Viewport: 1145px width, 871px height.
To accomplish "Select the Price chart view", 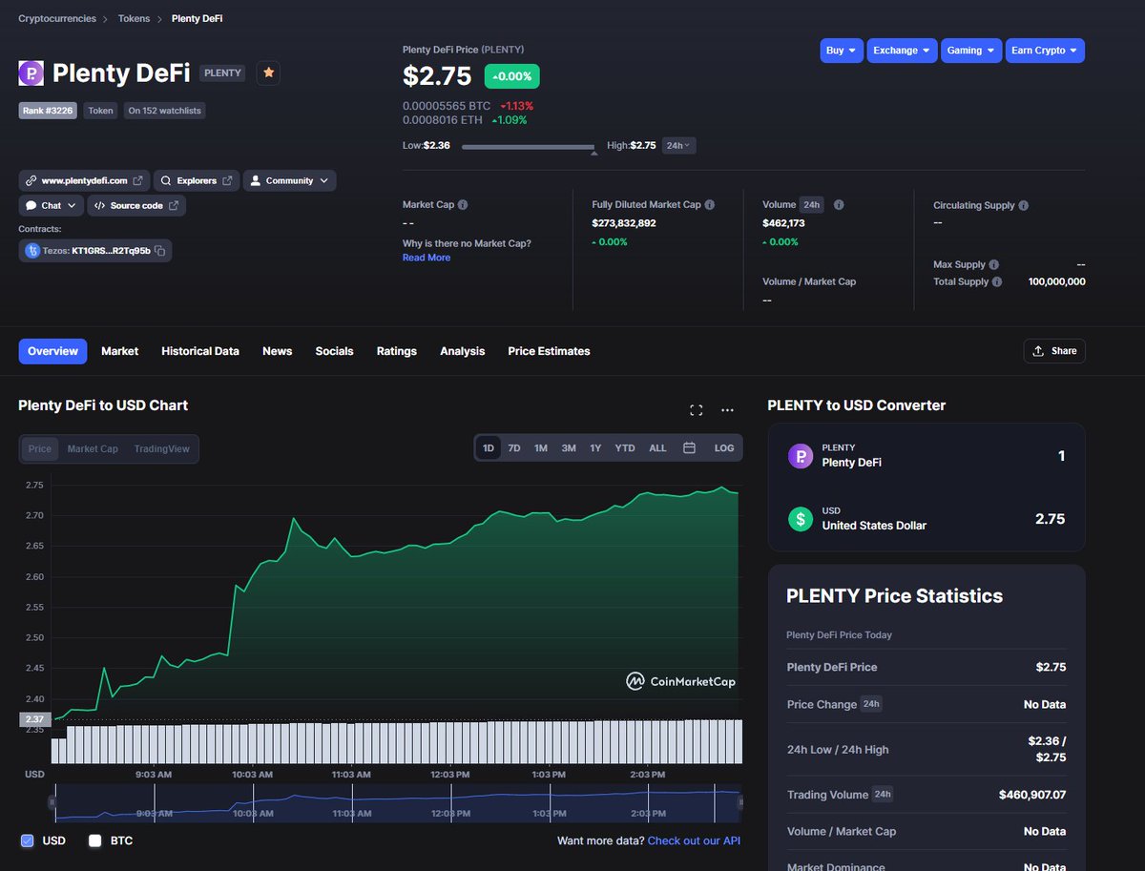I will 40,448.
